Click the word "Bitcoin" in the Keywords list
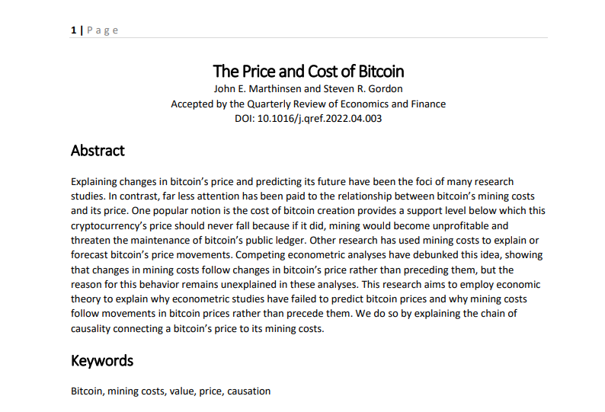 pos(87,391)
